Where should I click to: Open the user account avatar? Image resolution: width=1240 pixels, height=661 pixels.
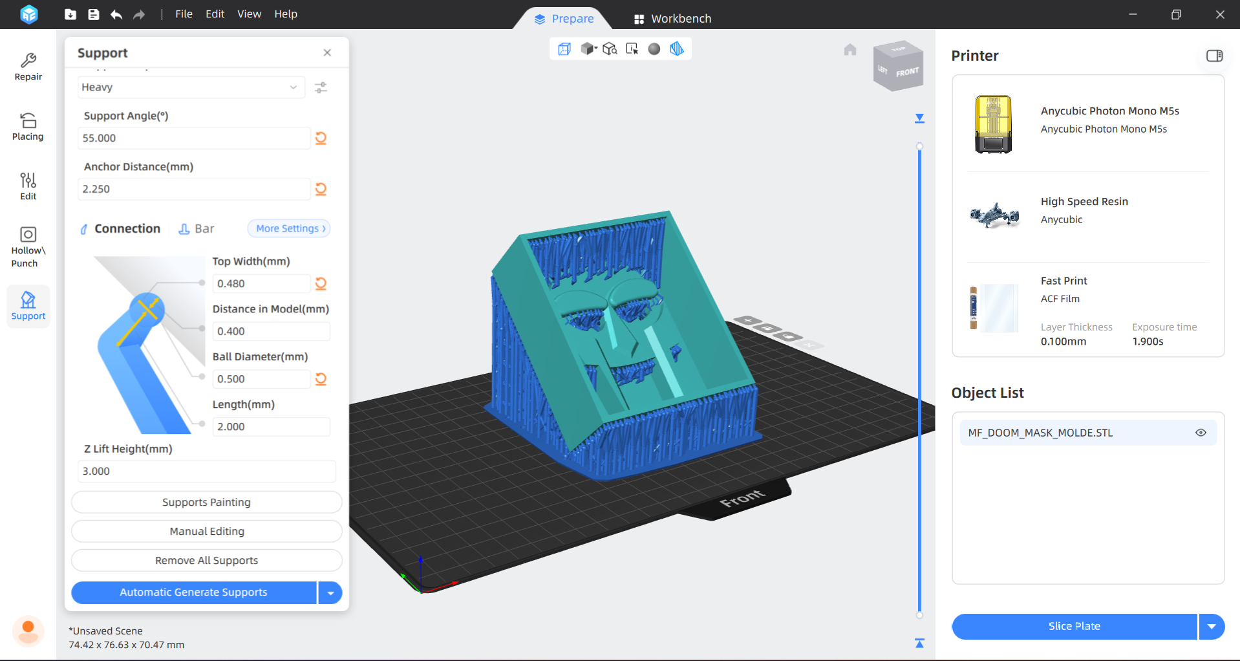28,631
